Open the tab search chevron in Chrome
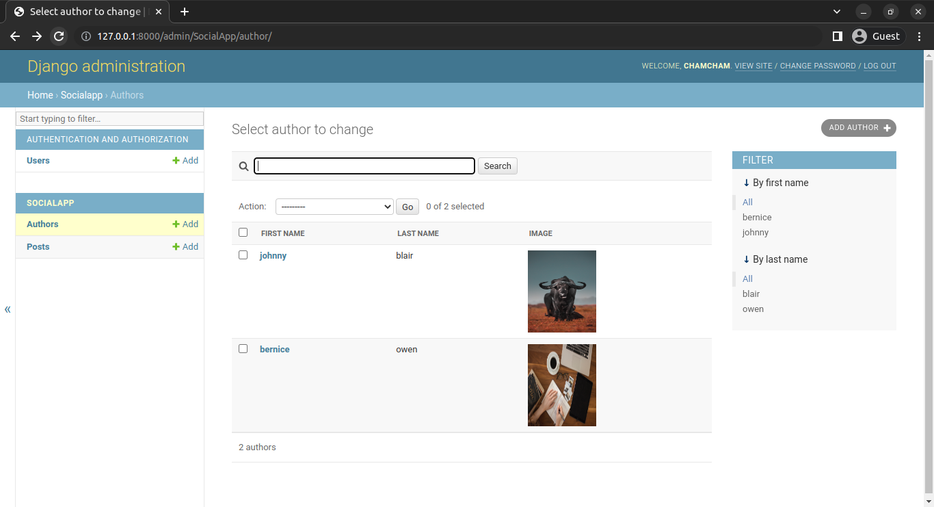 (837, 12)
